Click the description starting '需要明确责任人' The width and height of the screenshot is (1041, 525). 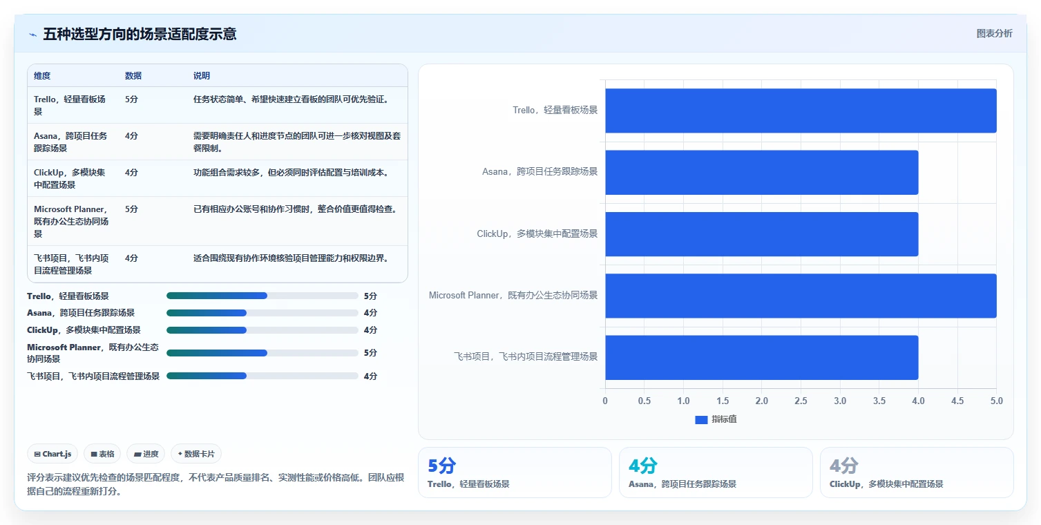pyautogui.click(x=297, y=142)
